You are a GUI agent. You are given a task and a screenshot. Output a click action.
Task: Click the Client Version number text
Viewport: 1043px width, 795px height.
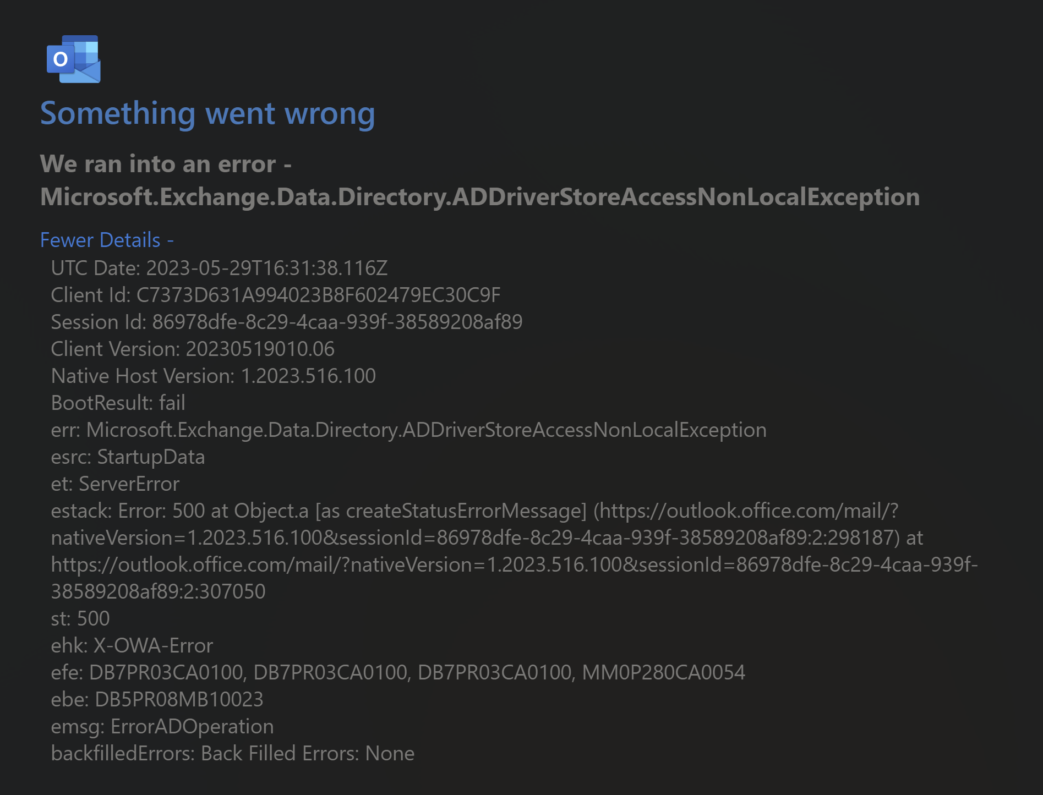pos(193,349)
